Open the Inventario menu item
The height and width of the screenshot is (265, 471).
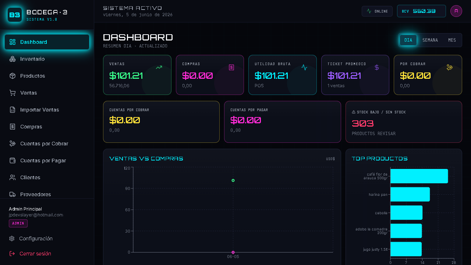(x=47, y=59)
